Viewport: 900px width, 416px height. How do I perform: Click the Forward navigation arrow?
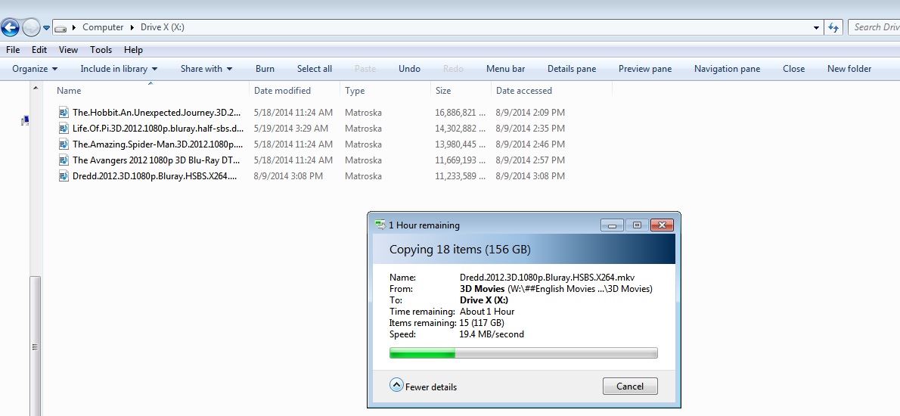(31, 27)
